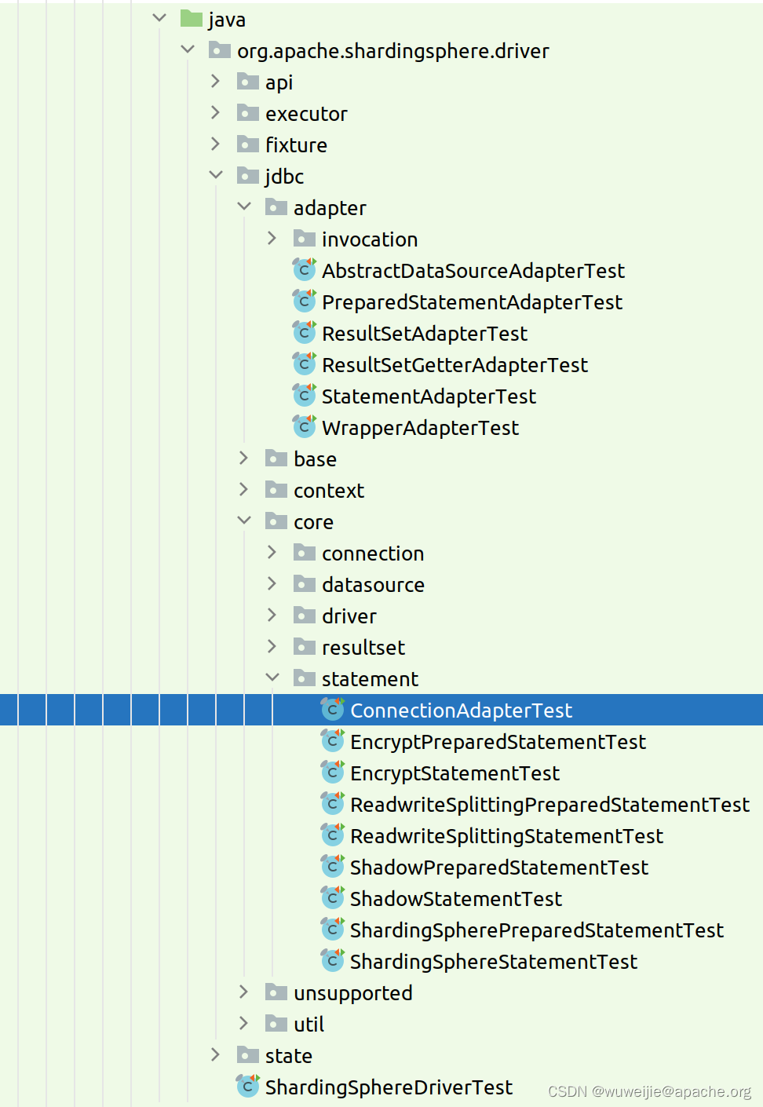Click the invocation package folder icon
Screen dimensions: 763x1107
[305, 239]
